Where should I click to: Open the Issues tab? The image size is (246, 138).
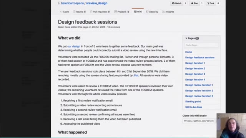tap(79, 12)
